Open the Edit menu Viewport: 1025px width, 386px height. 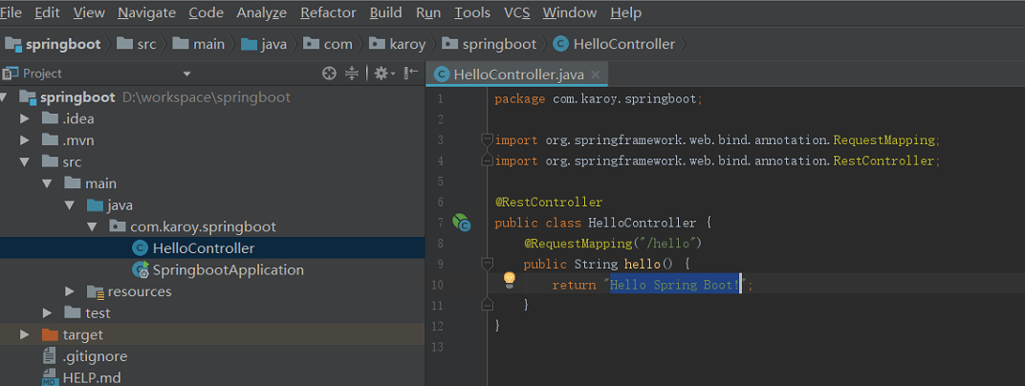click(x=47, y=12)
